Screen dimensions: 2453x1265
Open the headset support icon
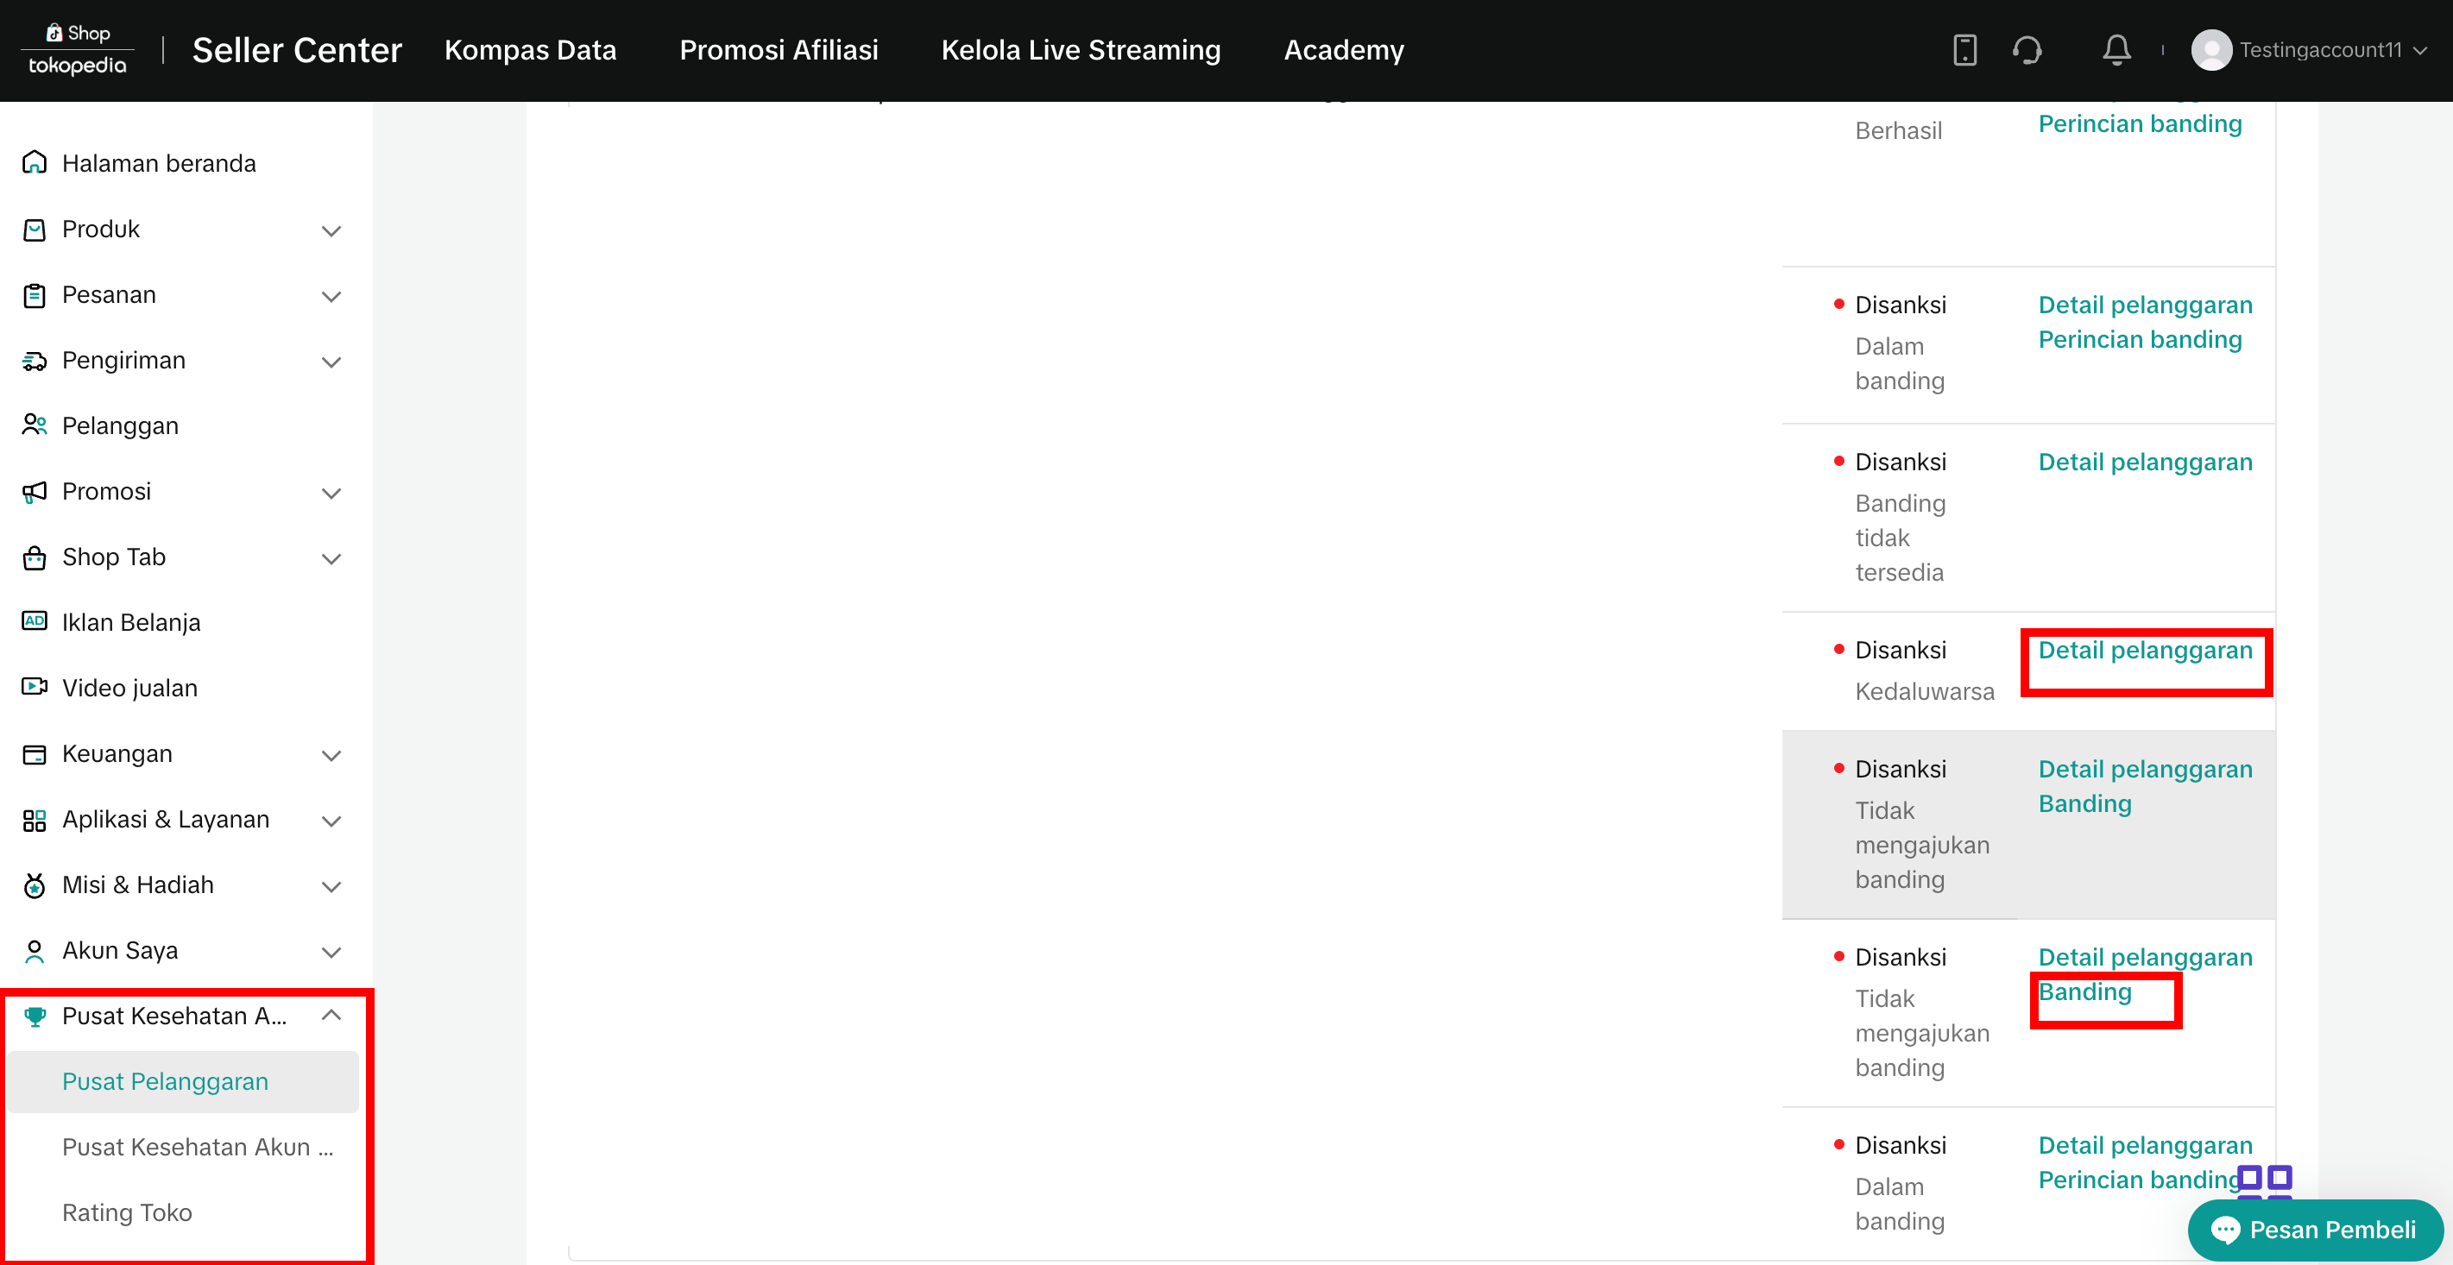coord(2027,49)
